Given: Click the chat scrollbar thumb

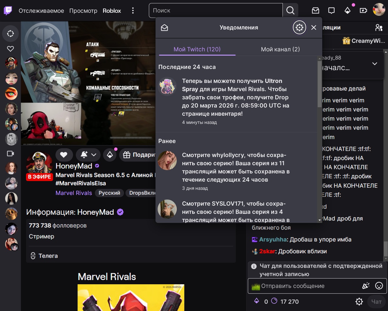Looking at the screenshot, I should 386,249.
